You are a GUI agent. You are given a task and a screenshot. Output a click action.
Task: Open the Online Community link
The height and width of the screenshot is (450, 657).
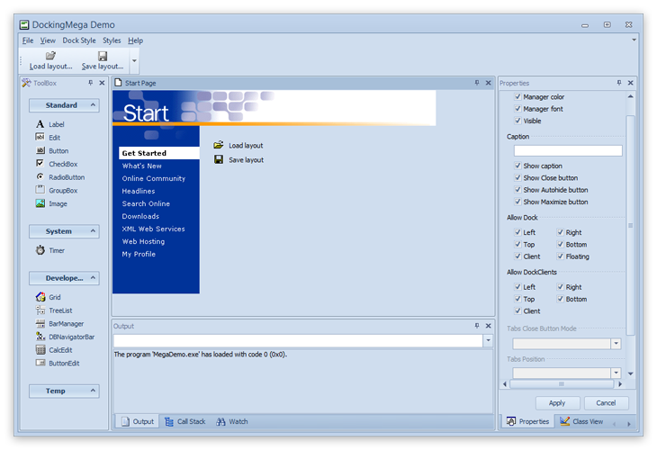(x=154, y=179)
